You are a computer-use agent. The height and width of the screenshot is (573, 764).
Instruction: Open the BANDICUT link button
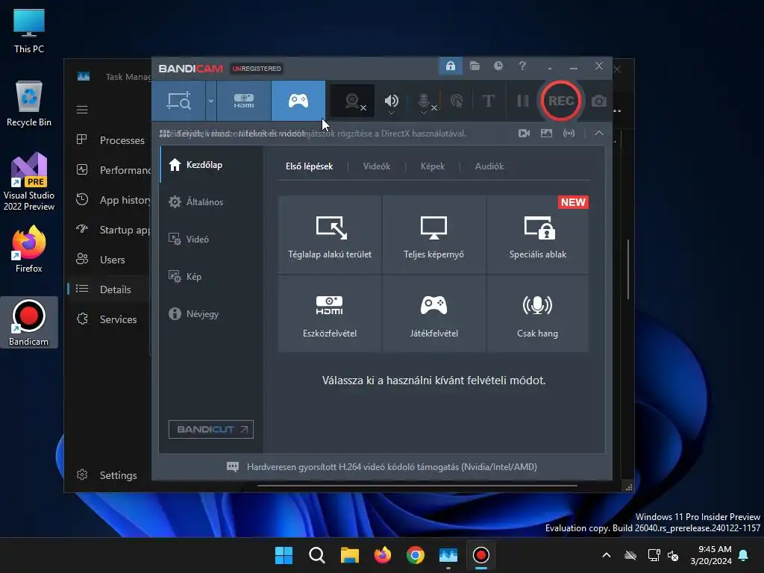click(x=211, y=429)
